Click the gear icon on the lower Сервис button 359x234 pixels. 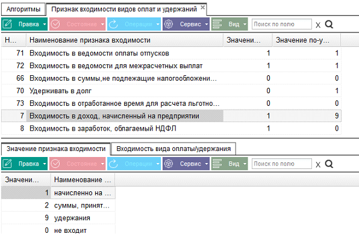169,164
